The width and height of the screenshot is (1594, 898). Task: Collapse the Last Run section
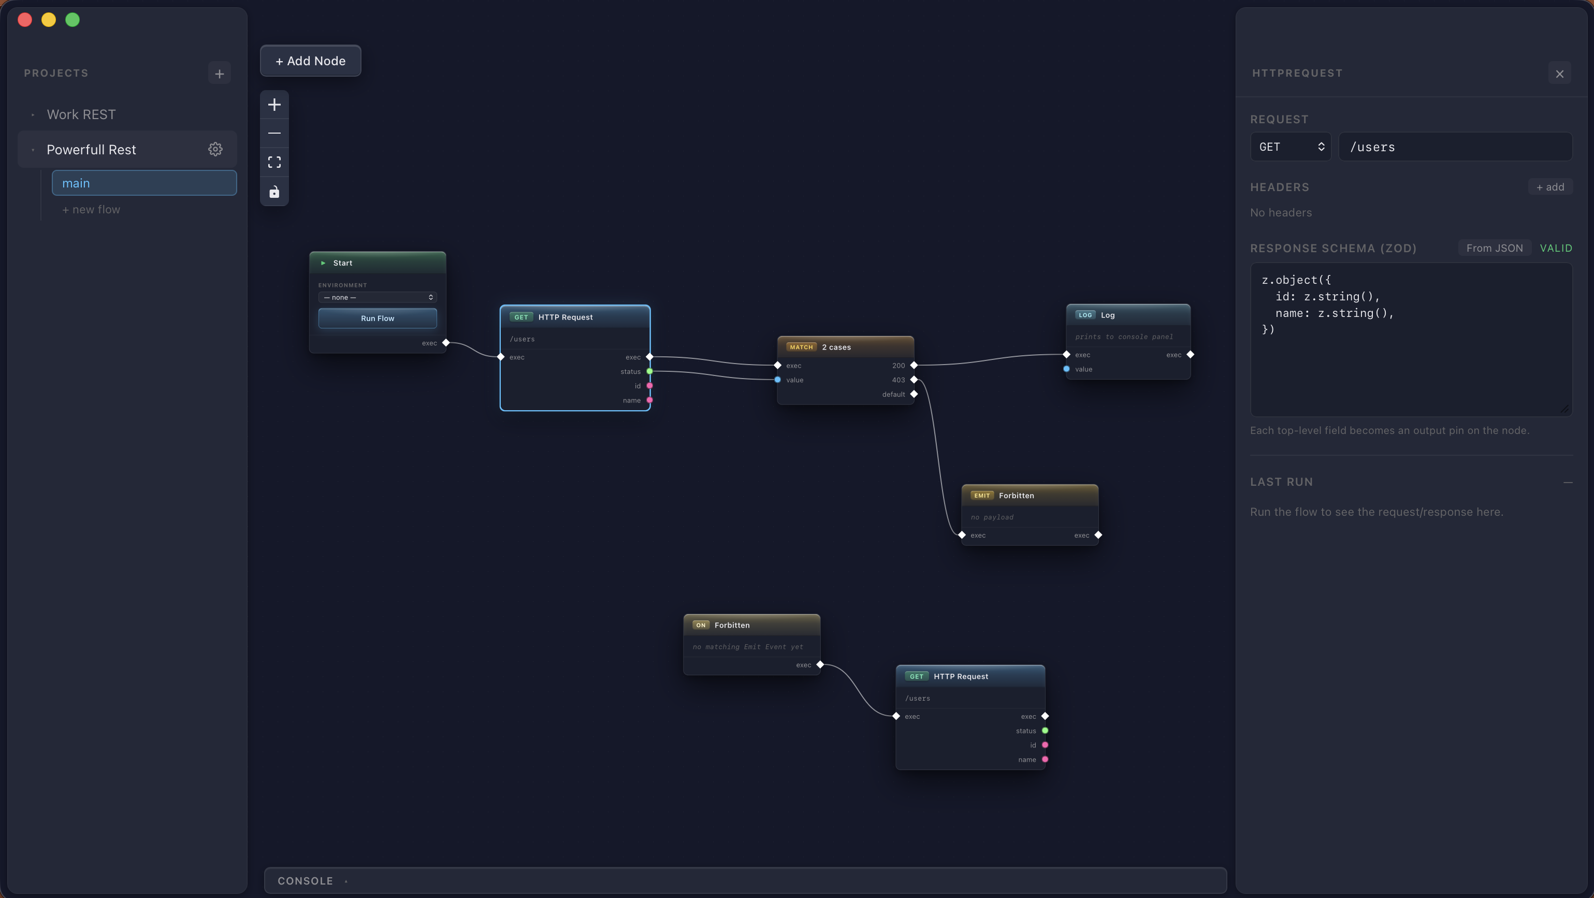tap(1568, 482)
